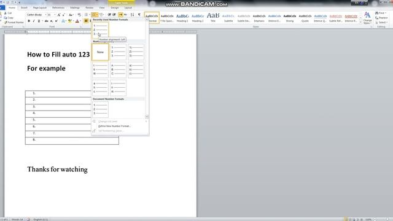Choose recently used number format
Viewport: 393px width, 221px height.
click(100, 30)
